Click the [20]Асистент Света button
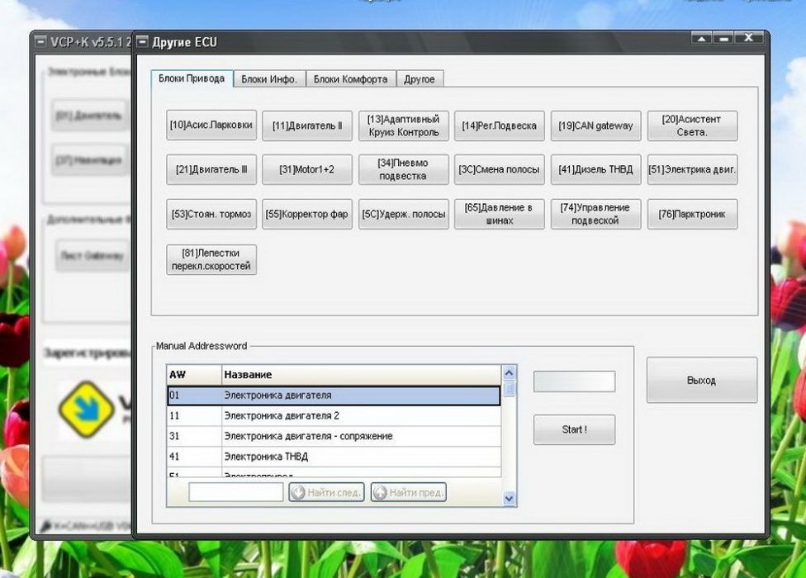806x578 pixels. (692, 126)
